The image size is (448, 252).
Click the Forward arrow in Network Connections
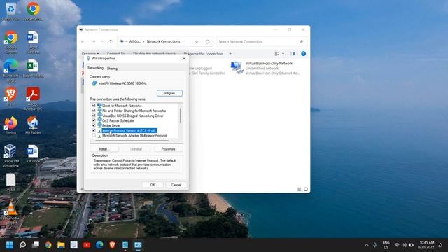click(x=93, y=42)
